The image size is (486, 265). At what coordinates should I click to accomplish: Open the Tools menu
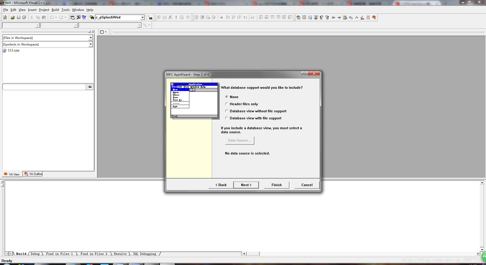point(65,10)
